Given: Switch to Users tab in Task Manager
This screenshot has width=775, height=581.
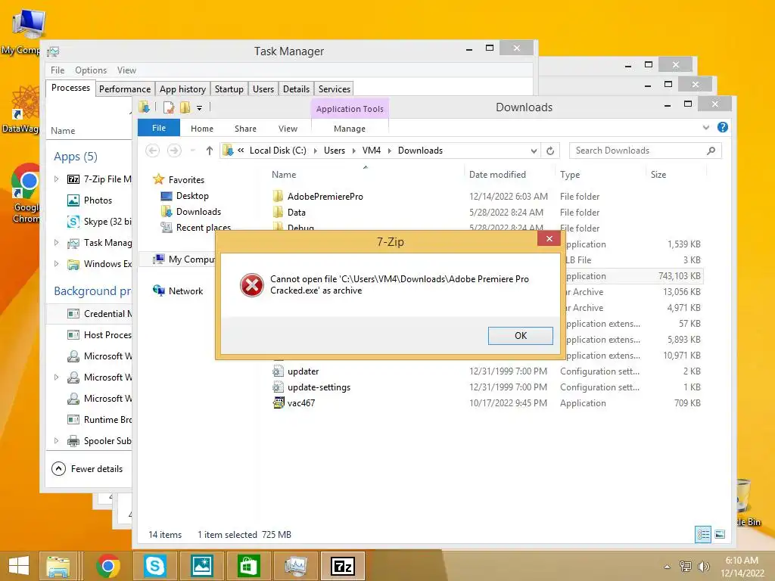Looking at the screenshot, I should click(263, 89).
